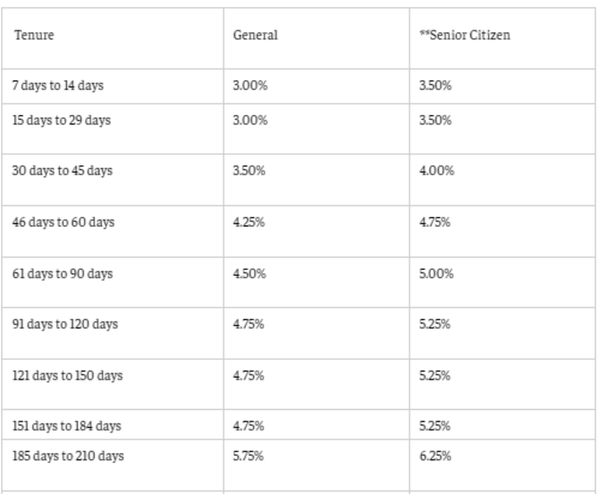Click the 5.00% senior citizen rate
This screenshot has width=608, height=494.
tap(436, 274)
